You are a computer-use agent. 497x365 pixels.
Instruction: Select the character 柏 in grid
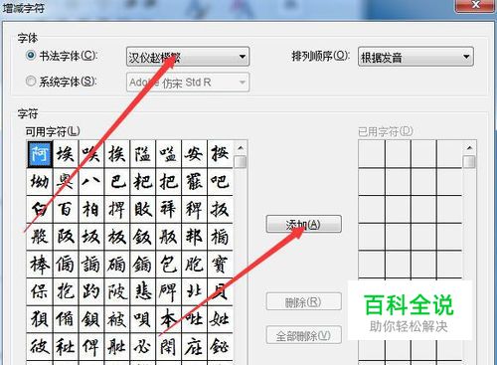(91, 209)
